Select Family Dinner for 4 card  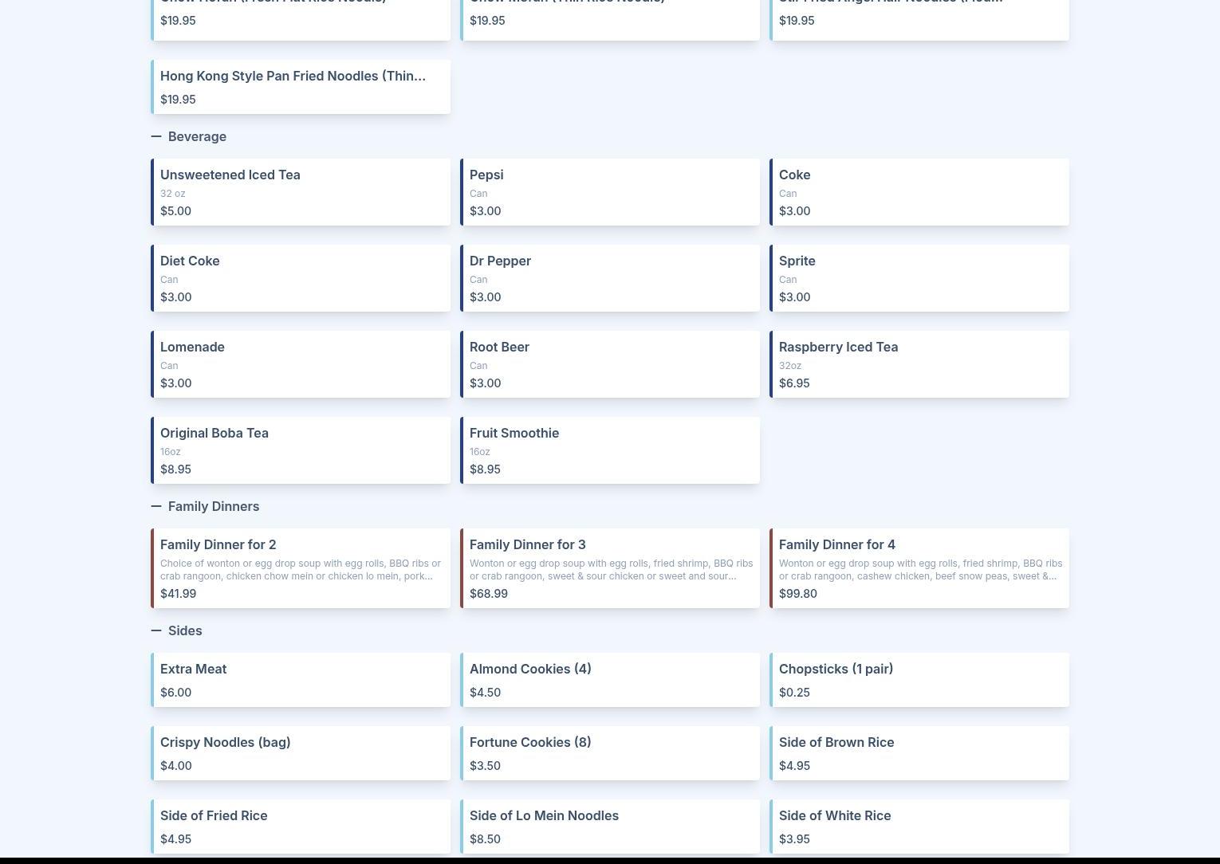click(x=919, y=568)
